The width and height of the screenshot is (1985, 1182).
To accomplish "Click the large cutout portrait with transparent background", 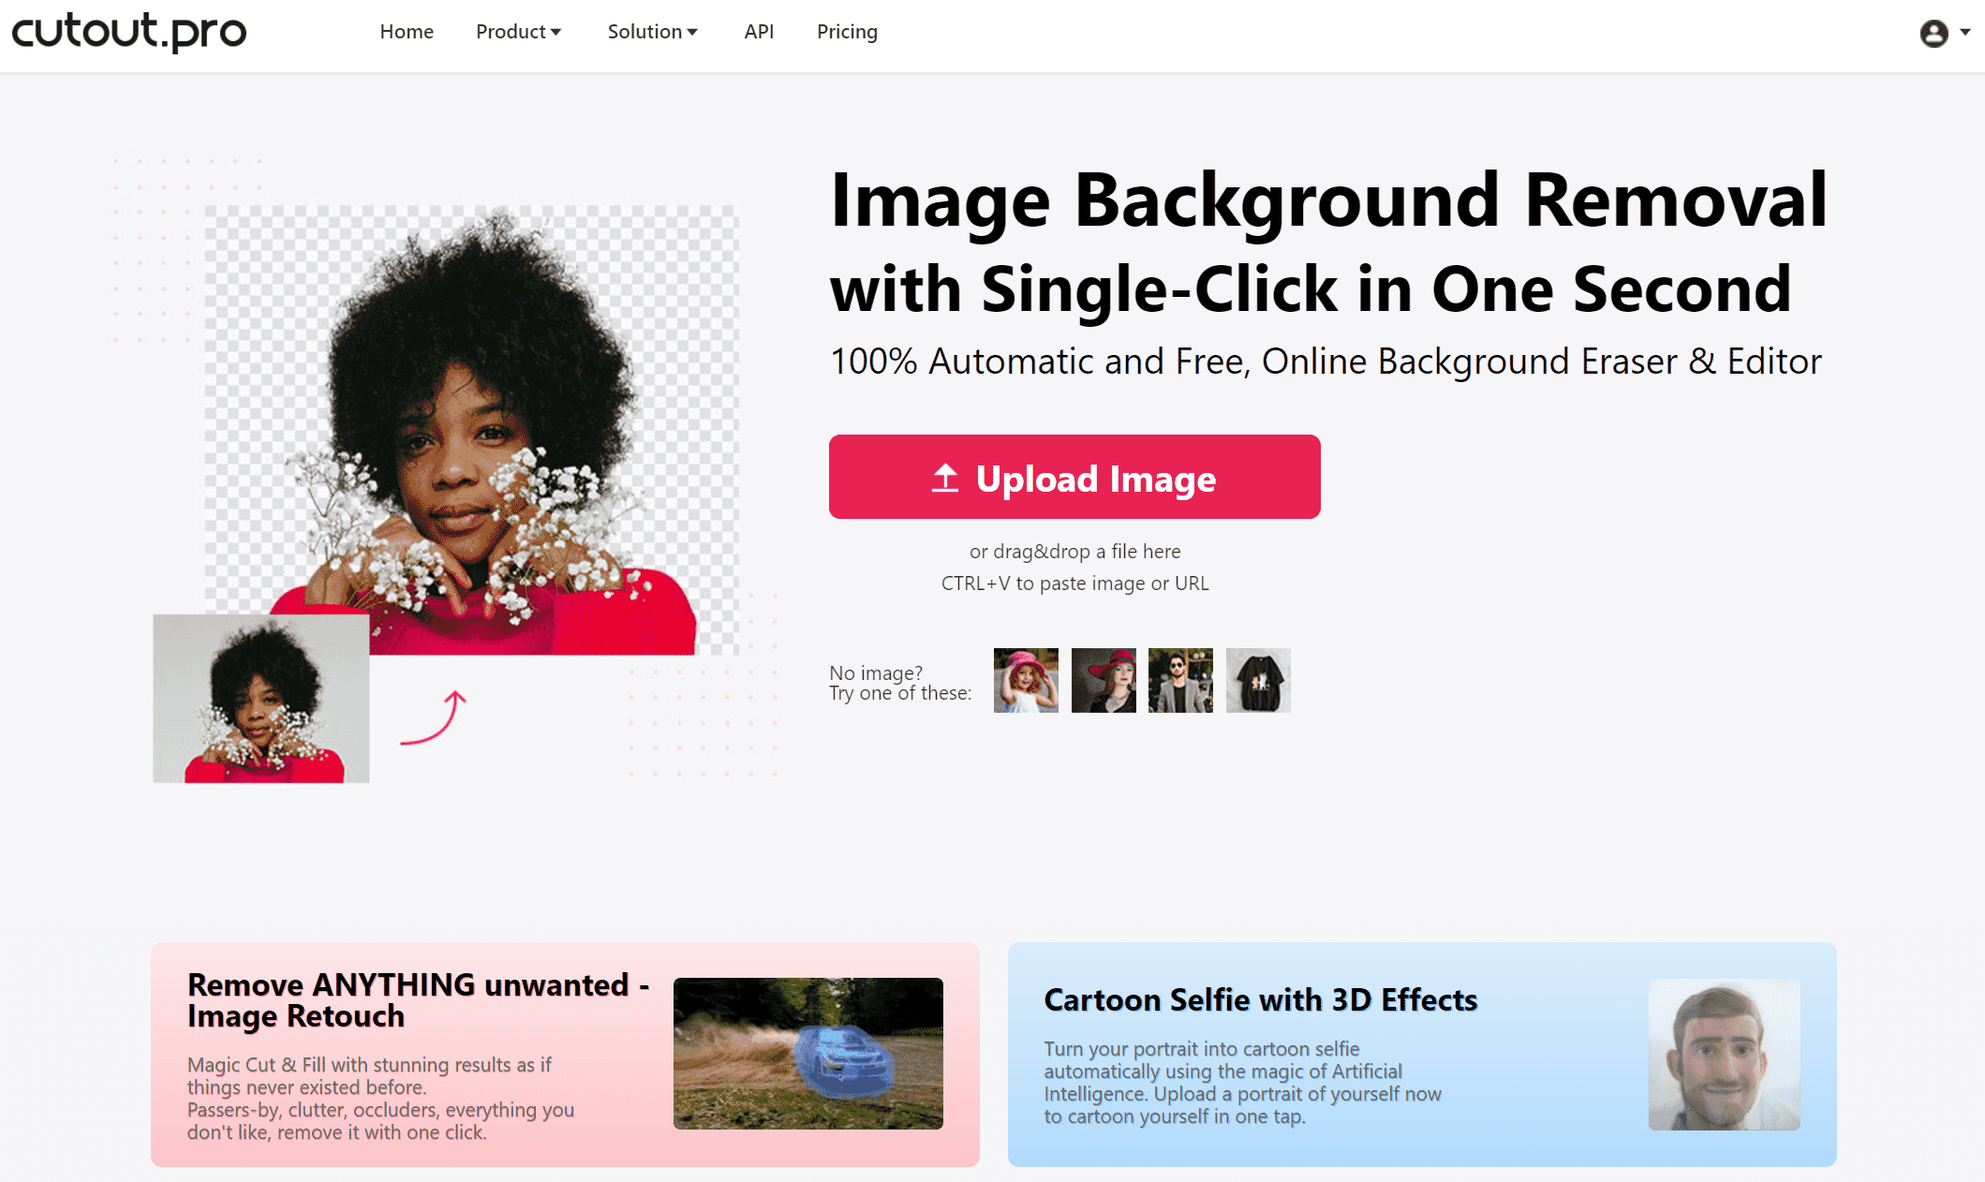I will [472, 430].
